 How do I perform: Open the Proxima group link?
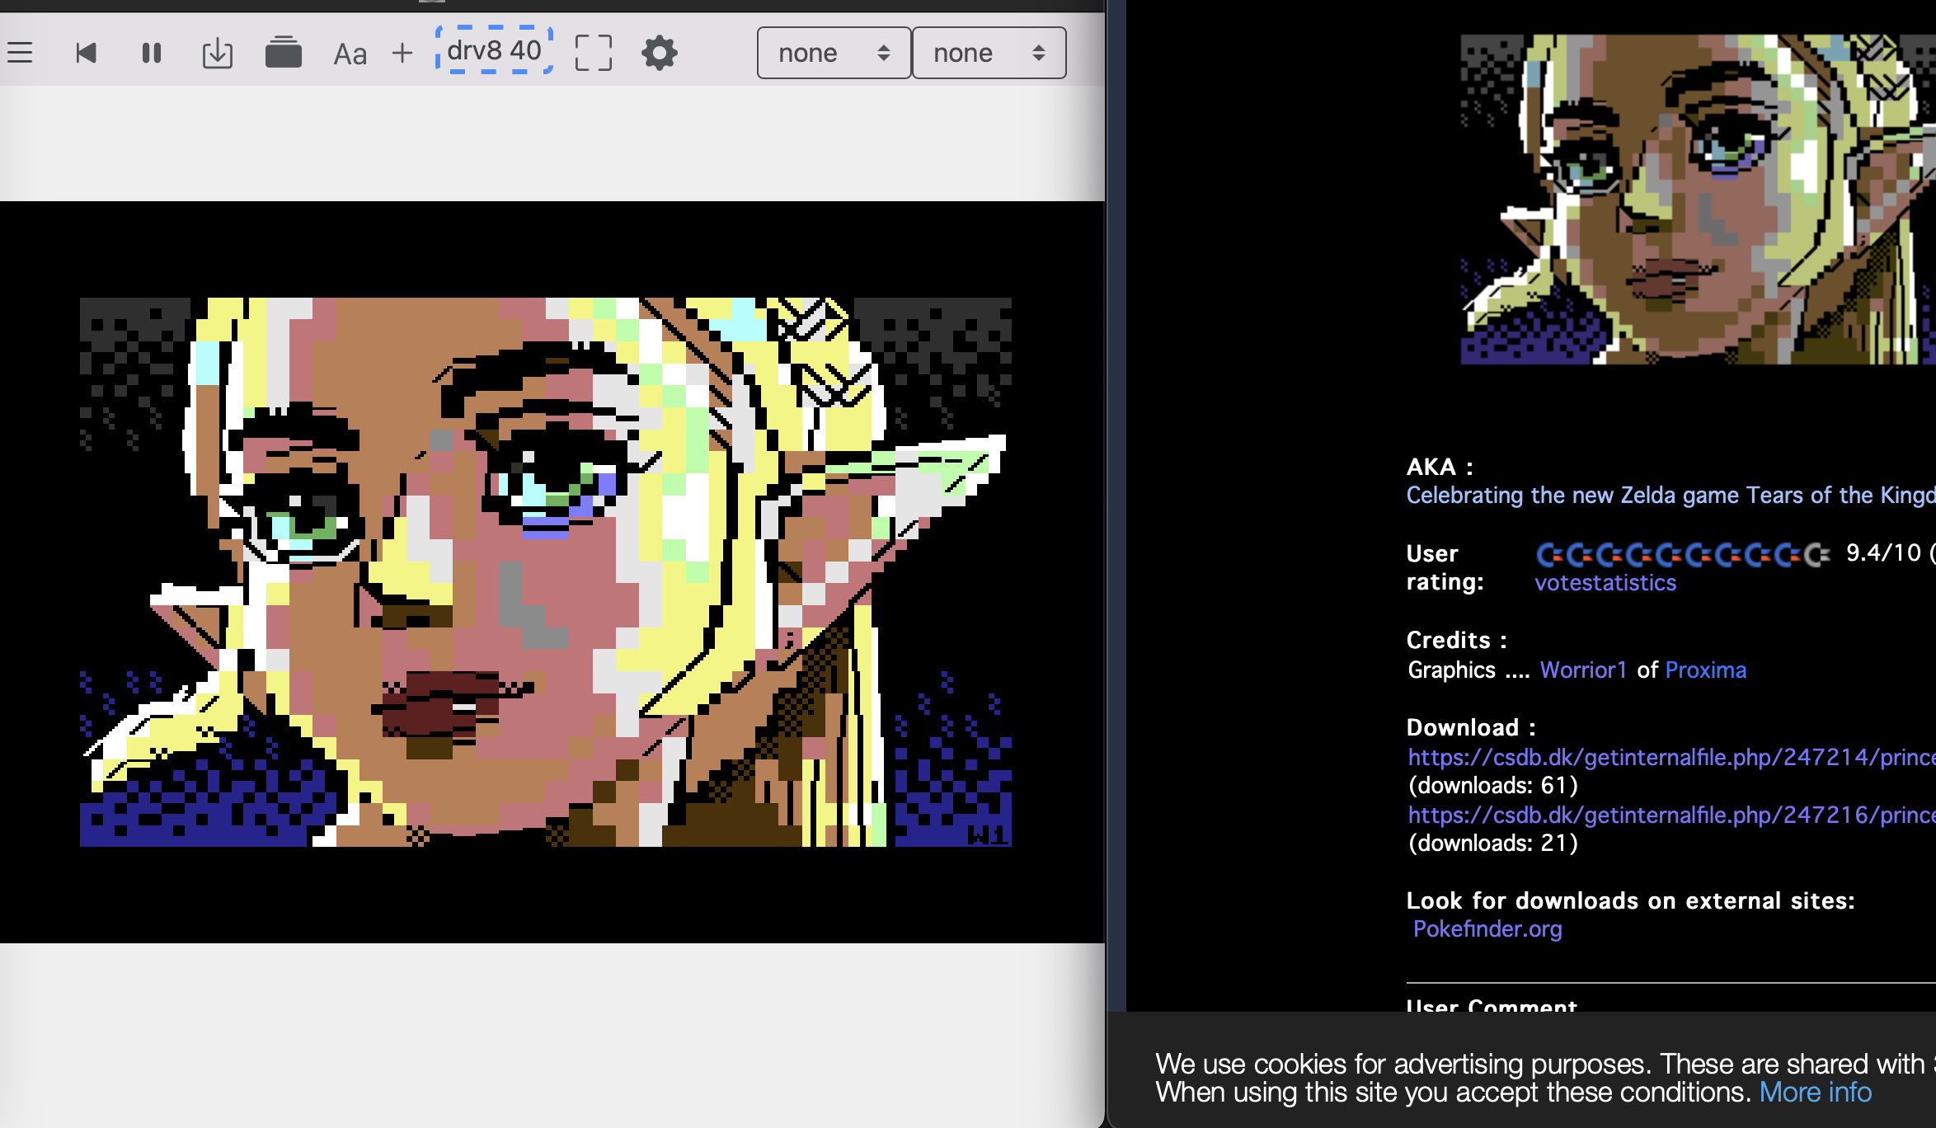click(x=1705, y=670)
